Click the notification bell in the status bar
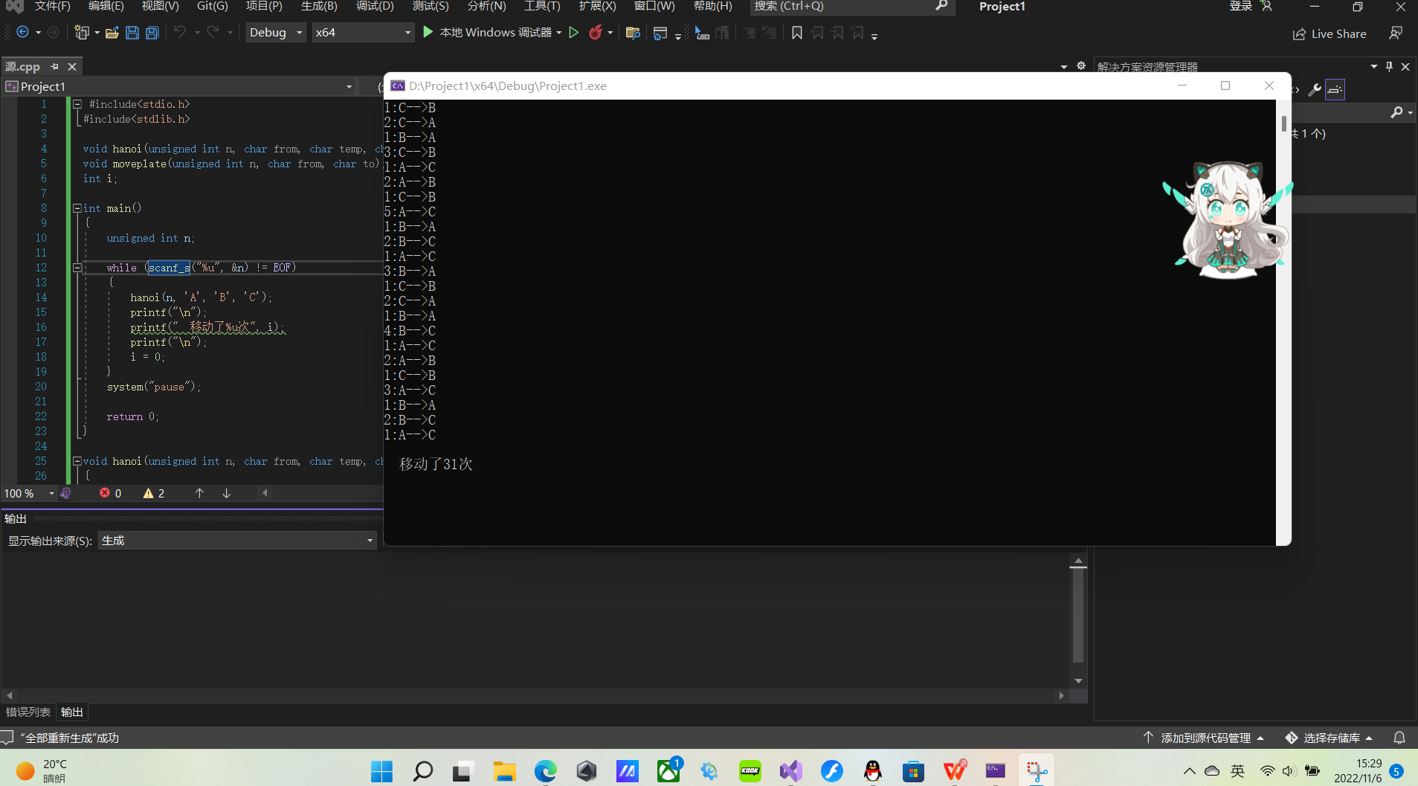The width and height of the screenshot is (1418, 786). [1399, 738]
